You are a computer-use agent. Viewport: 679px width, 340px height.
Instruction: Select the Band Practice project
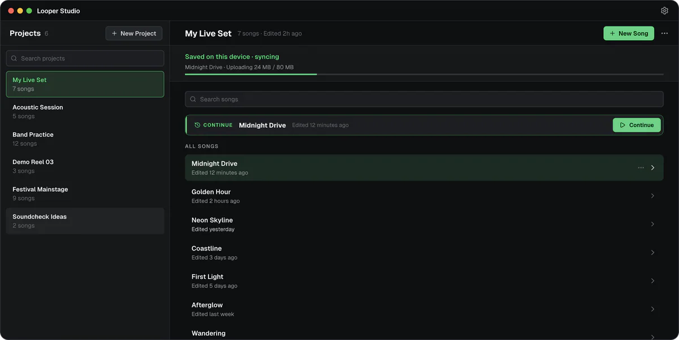[x=85, y=139]
